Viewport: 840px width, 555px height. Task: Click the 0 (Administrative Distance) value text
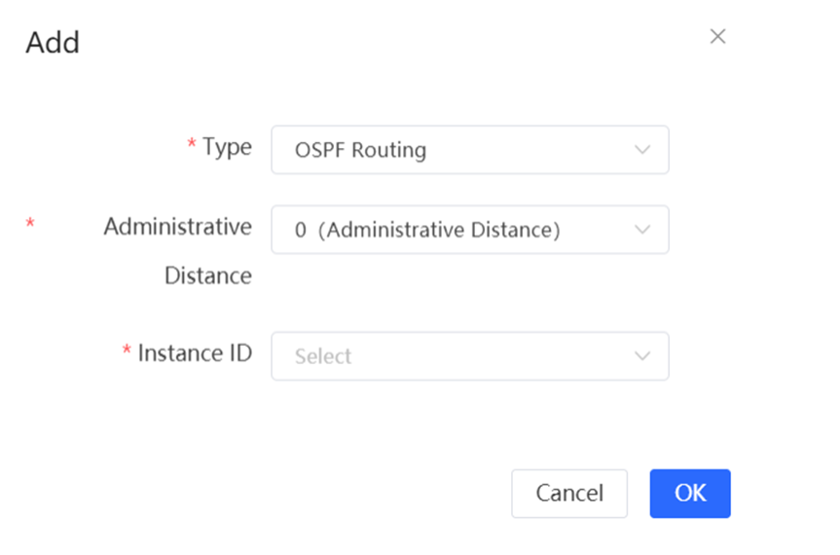[427, 230]
